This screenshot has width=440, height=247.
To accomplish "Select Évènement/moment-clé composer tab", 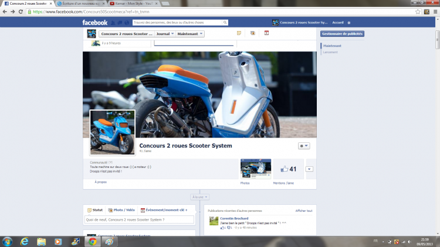I will point(164,210).
